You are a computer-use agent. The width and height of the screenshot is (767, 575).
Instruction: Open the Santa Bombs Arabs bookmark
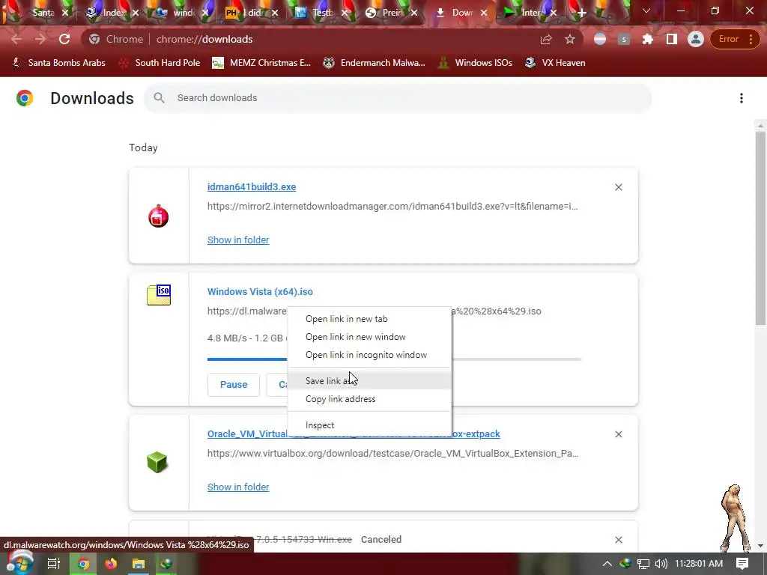tap(58, 63)
